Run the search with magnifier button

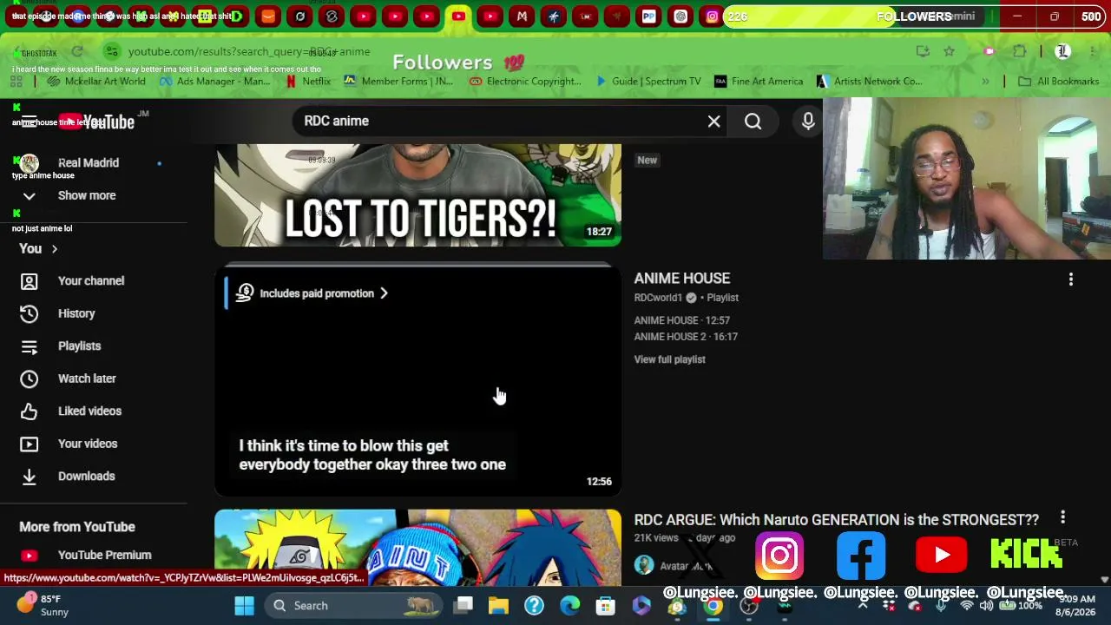(x=753, y=122)
